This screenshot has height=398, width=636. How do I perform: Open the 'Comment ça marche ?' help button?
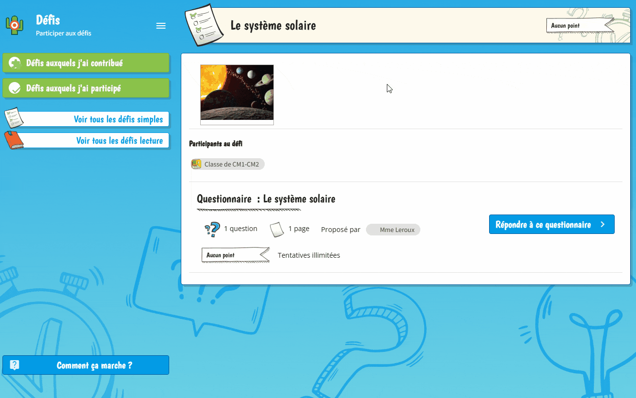94,365
